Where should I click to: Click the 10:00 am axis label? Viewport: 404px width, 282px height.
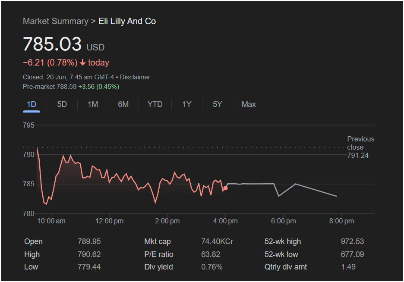[51, 221]
